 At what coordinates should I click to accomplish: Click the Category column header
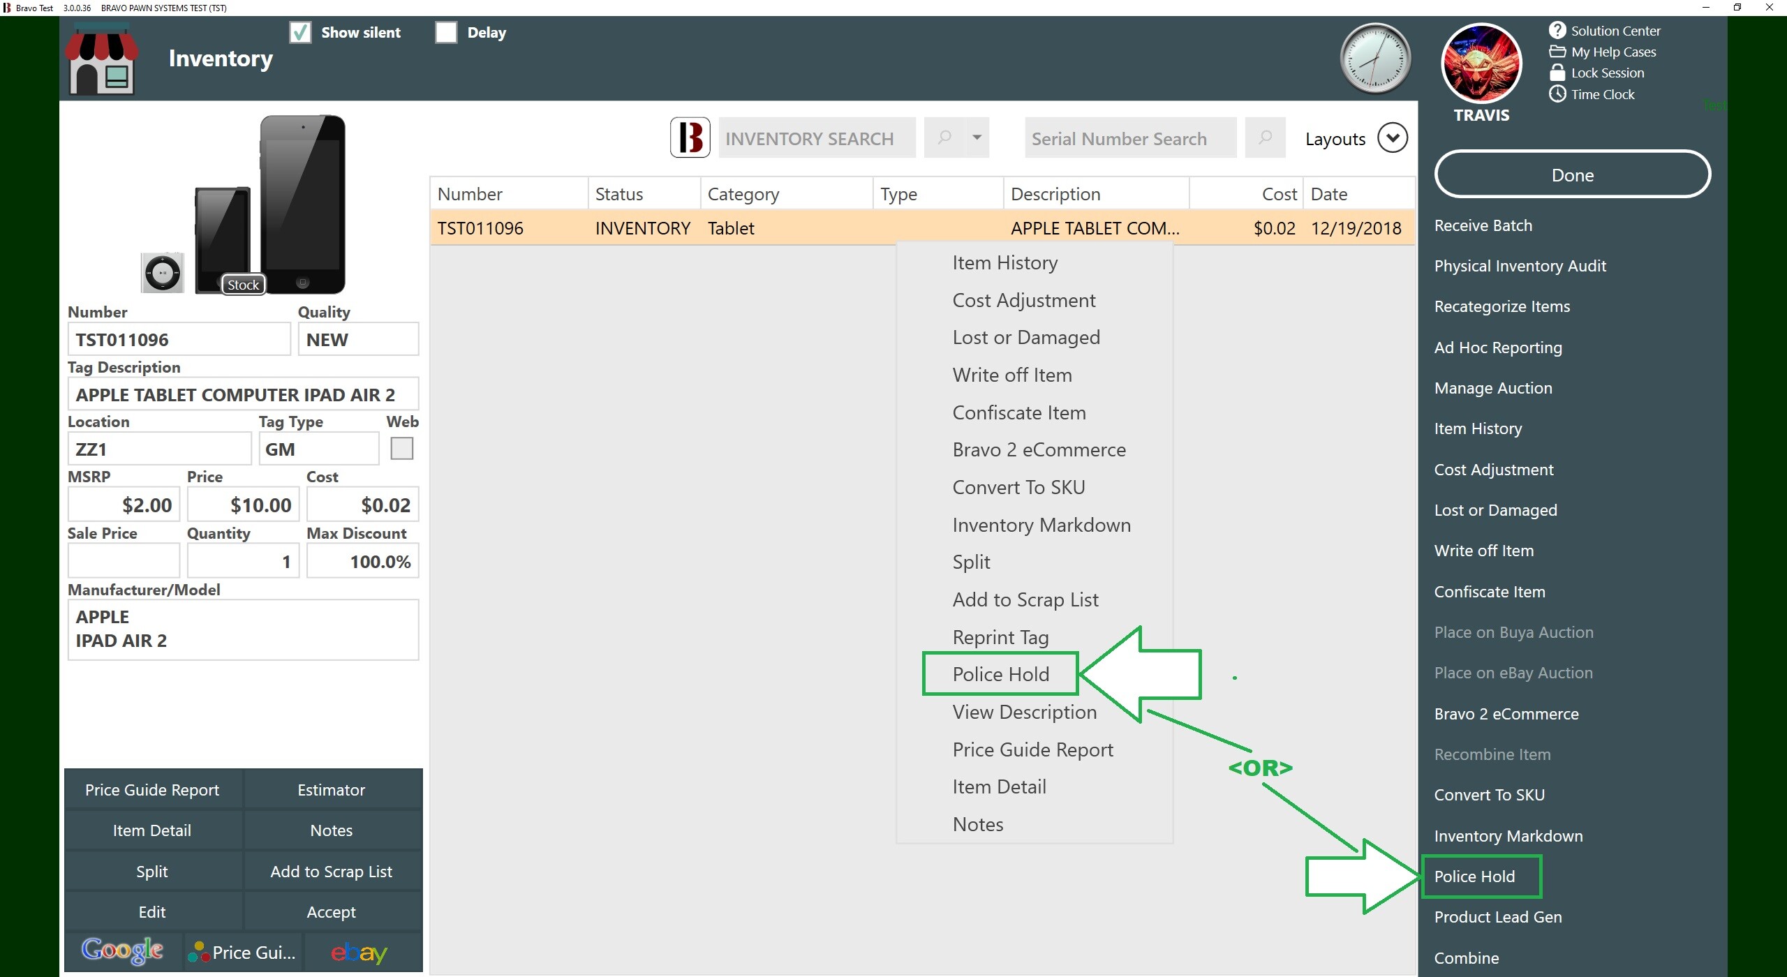[x=786, y=194]
